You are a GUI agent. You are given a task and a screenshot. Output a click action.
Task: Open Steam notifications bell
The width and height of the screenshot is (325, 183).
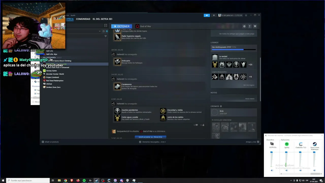tap(214, 15)
